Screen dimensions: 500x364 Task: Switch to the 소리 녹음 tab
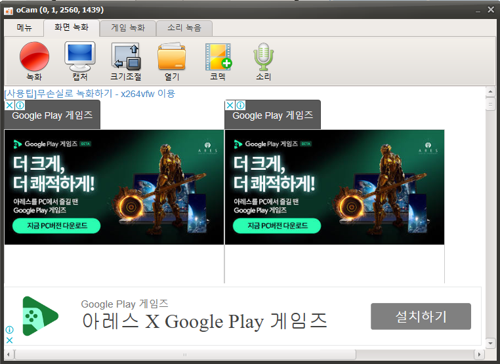point(184,28)
